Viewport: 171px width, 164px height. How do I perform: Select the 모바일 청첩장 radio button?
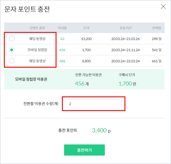click(x=12, y=50)
